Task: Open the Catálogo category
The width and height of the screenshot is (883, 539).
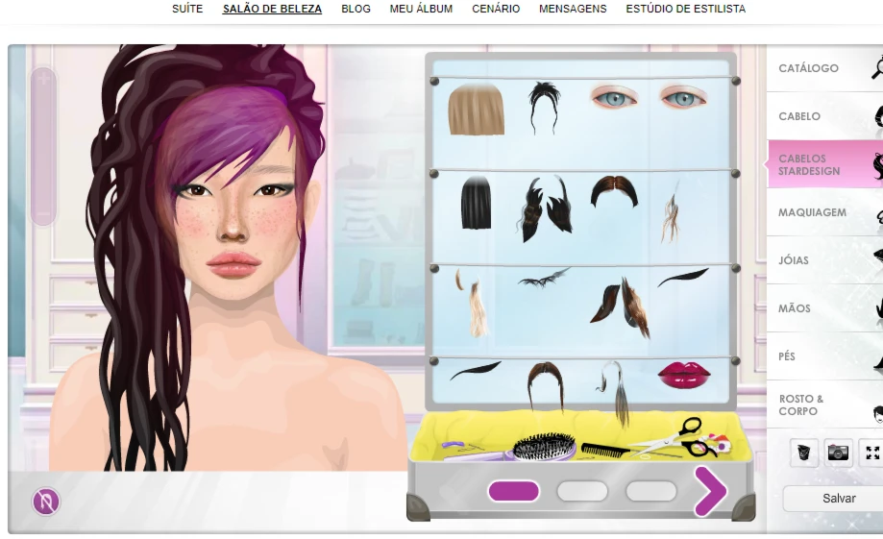Action: [x=825, y=68]
